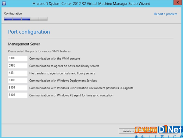183x138 pixels.
Task: Click 'Communication with the VMM console' label
Action: (55, 59)
